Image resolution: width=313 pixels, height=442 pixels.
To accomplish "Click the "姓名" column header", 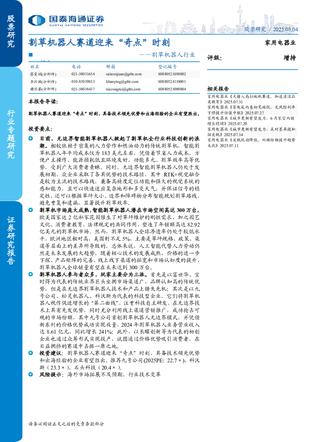I will pos(35,66).
